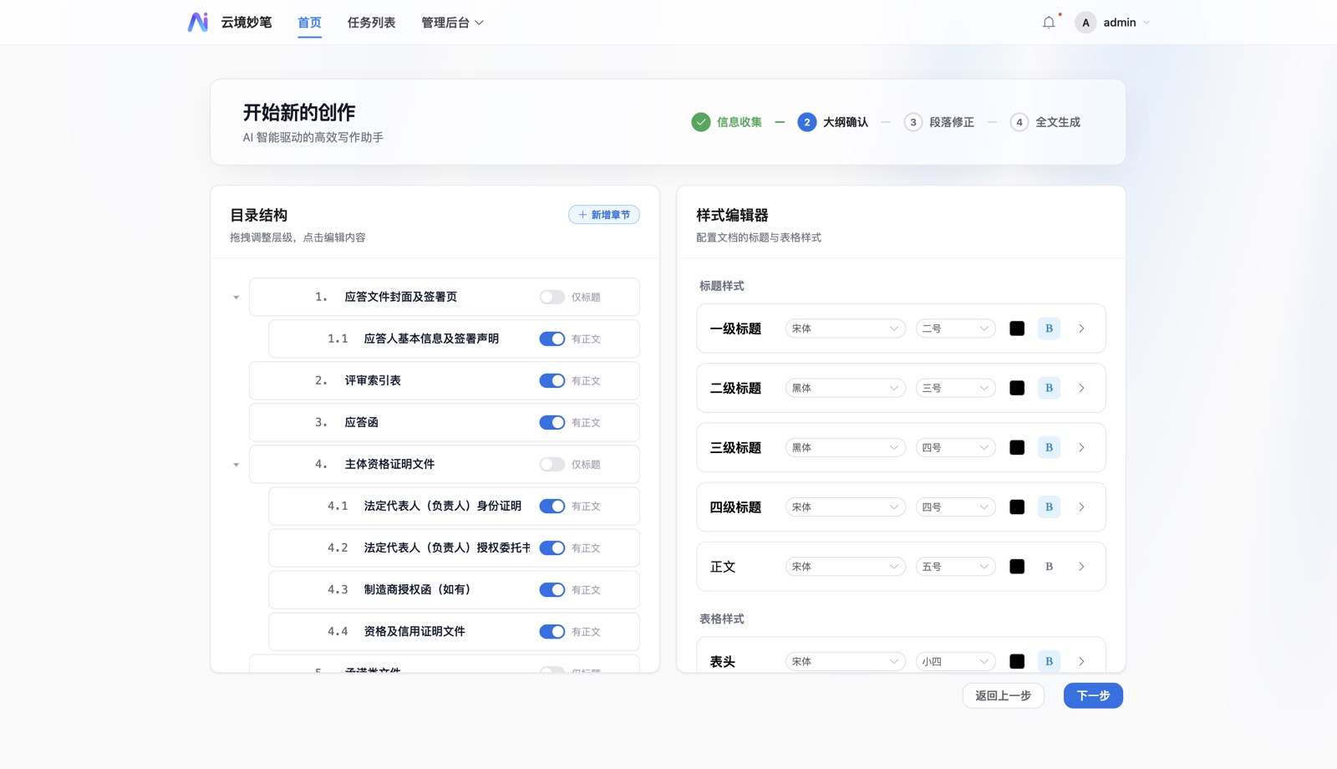The height and width of the screenshot is (769, 1337).
Task: Collapse chapter 1 tree arrow
Action: click(236, 298)
